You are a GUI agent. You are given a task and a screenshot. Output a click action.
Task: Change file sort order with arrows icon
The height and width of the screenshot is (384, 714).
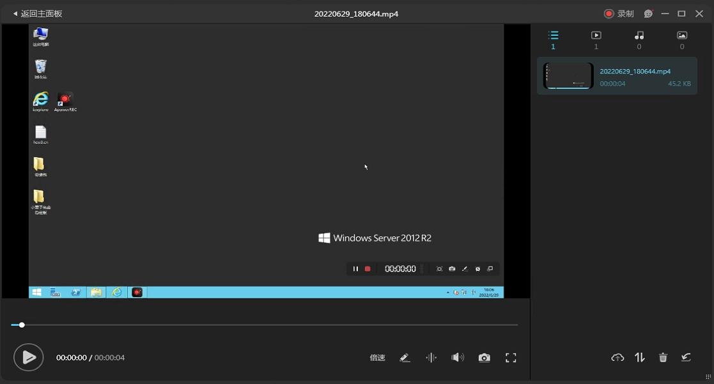(x=640, y=358)
